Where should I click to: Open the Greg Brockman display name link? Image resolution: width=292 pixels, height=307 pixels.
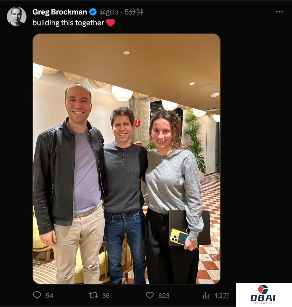[60, 12]
